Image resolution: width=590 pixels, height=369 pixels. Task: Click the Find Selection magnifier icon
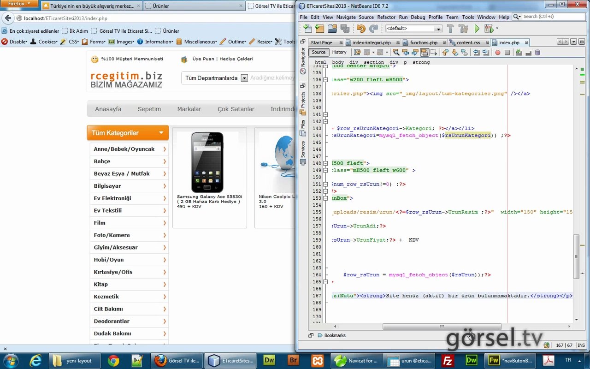coord(396,53)
